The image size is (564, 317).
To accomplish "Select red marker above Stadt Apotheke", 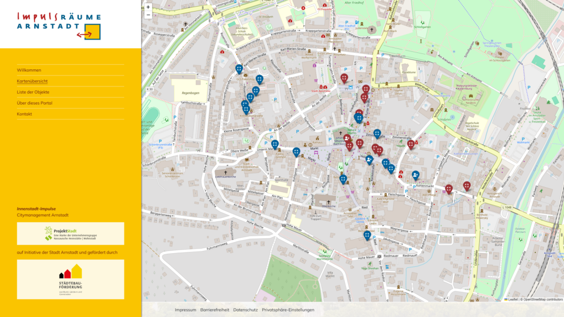I will [x=344, y=78].
